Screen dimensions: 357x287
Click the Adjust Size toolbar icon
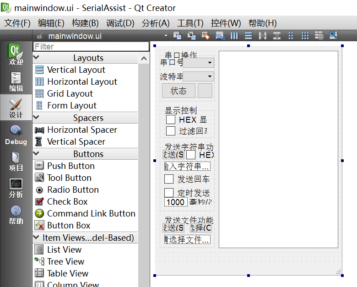coord(334,36)
